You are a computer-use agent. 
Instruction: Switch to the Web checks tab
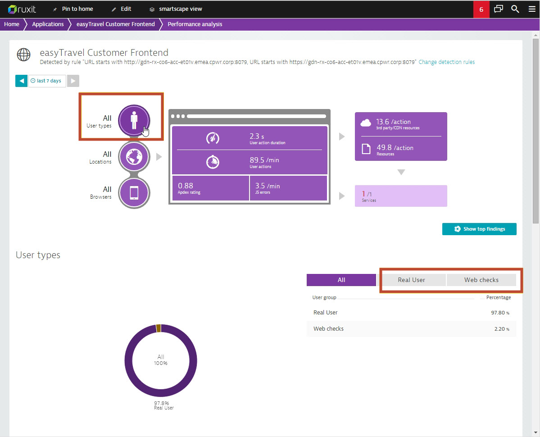(481, 280)
